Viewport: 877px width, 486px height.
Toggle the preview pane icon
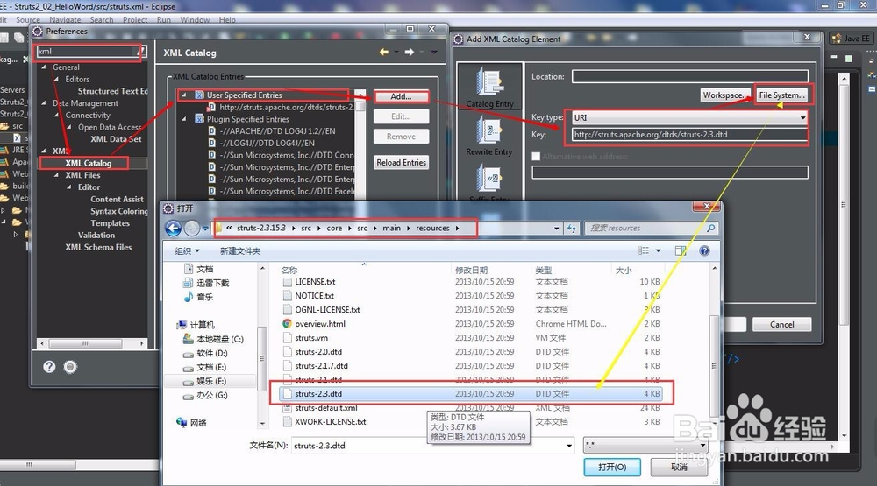(681, 250)
